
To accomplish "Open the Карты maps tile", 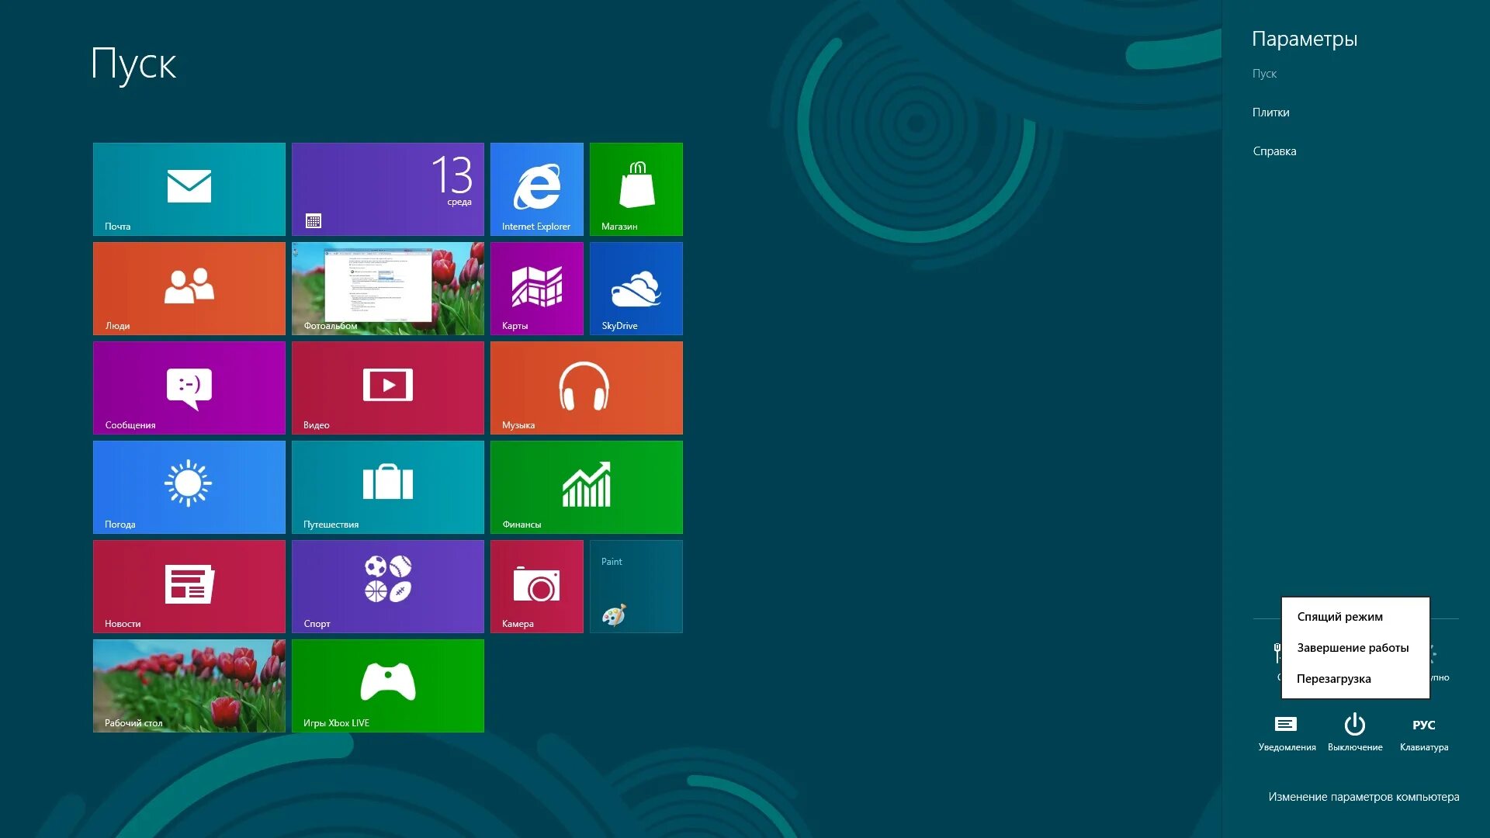I will pyautogui.click(x=537, y=288).
